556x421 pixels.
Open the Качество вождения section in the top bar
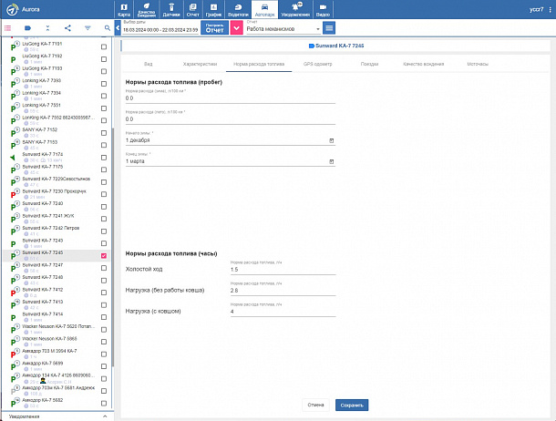(x=147, y=9)
